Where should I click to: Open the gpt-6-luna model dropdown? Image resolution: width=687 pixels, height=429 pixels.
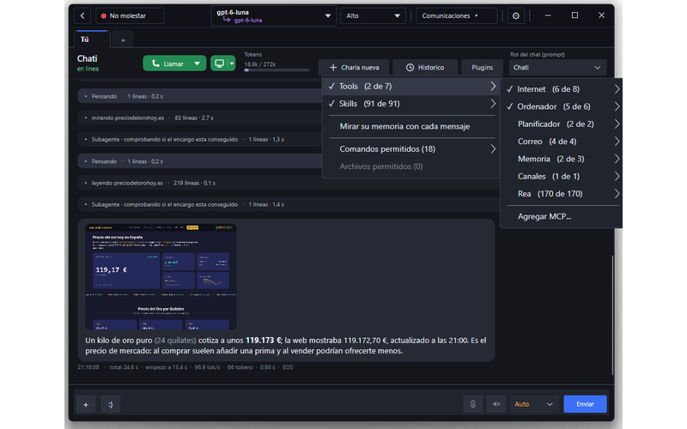[273, 15]
